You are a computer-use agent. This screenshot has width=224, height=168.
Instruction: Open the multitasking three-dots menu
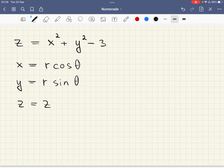point(112,2)
